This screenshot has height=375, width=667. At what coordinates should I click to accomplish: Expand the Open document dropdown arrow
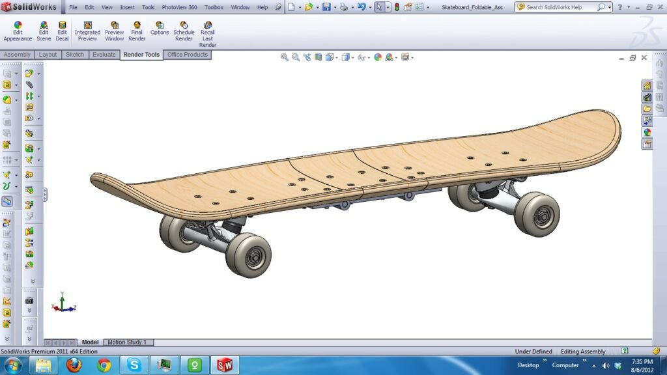point(316,7)
